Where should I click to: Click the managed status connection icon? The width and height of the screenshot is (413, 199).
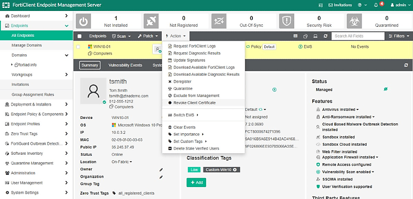click(x=386, y=90)
